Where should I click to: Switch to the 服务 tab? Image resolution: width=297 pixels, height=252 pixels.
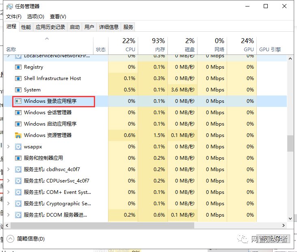pyautogui.click(x=128, y=27)
